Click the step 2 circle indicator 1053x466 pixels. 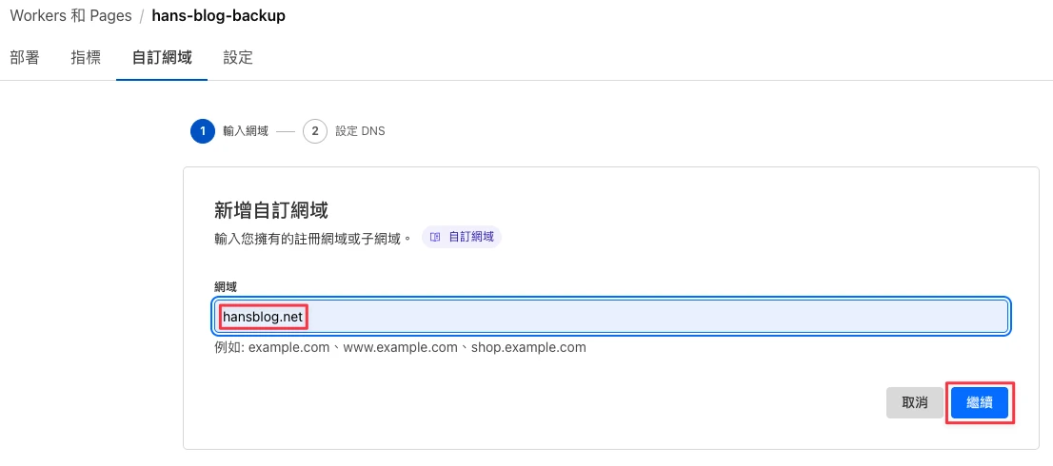coord(315,131)
